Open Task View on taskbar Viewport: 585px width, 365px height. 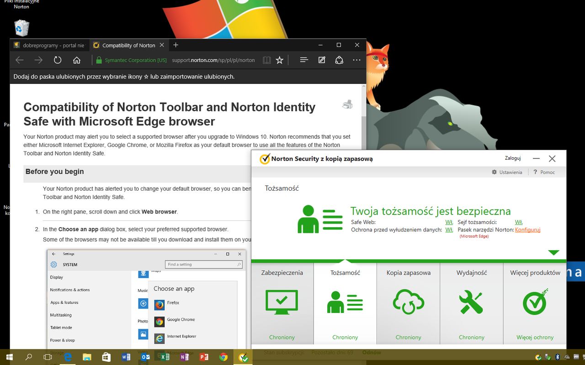point(48,357)
